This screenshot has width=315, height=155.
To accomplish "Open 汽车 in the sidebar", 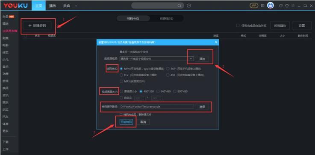I will (x=6, y=117).
